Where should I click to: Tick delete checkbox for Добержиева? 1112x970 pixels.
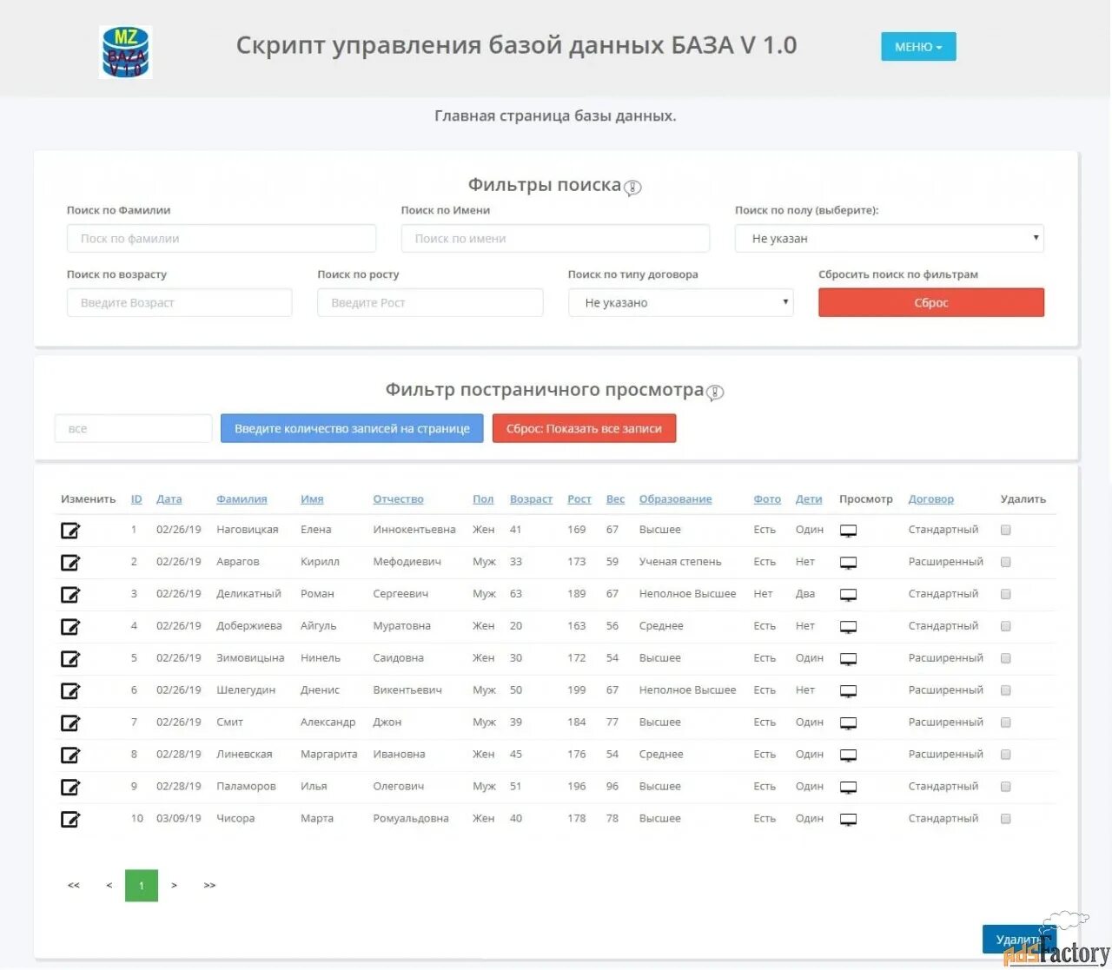click(1006, 627)
